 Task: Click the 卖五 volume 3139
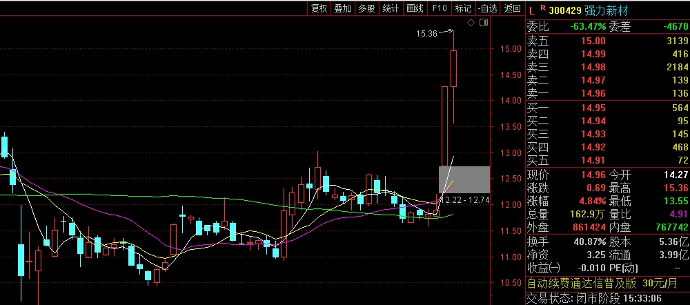tap(678, 41)
